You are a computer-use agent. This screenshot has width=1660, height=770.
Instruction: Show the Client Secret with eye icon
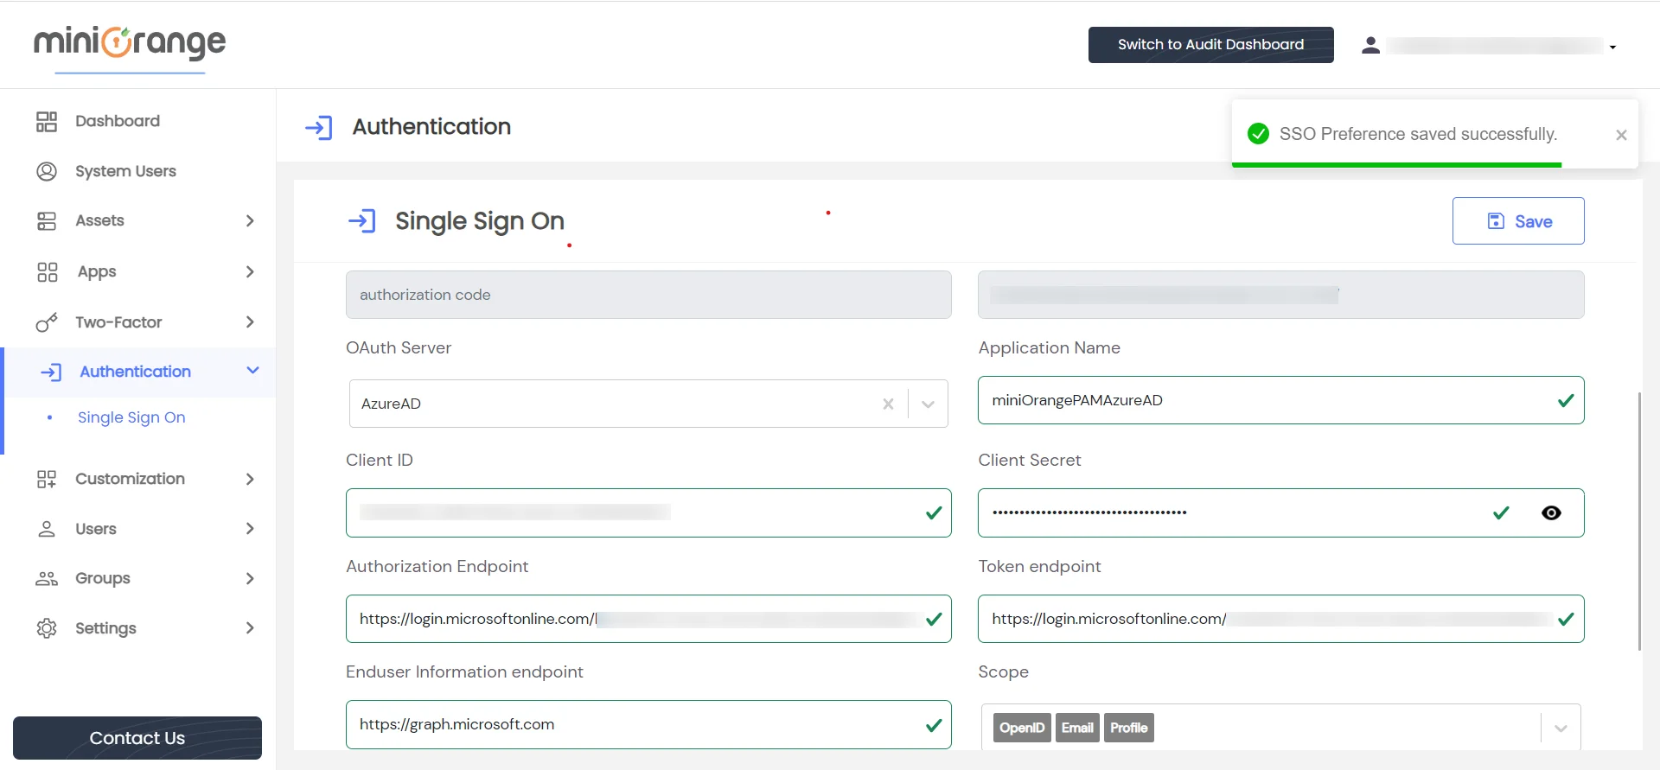coord(1551,512)
